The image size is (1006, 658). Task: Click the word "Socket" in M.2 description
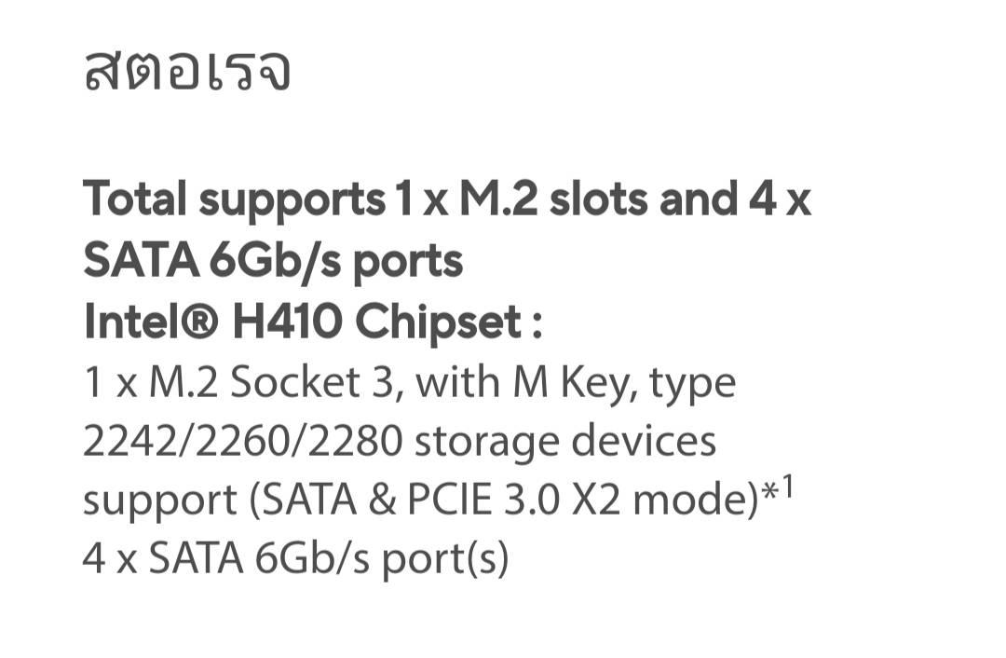(294, 383)
